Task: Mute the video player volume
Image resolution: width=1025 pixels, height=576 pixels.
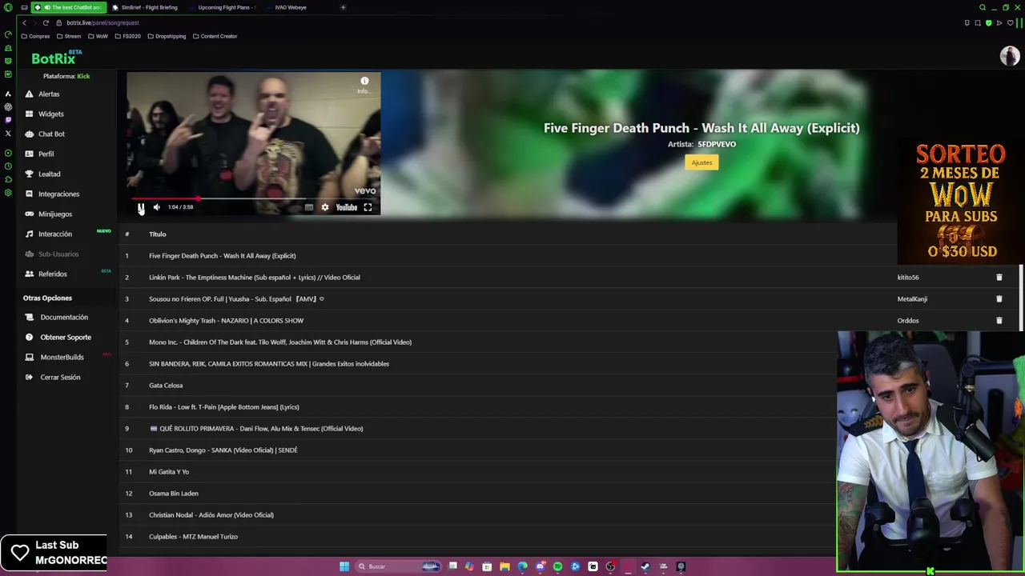Action: coord(157,207)
